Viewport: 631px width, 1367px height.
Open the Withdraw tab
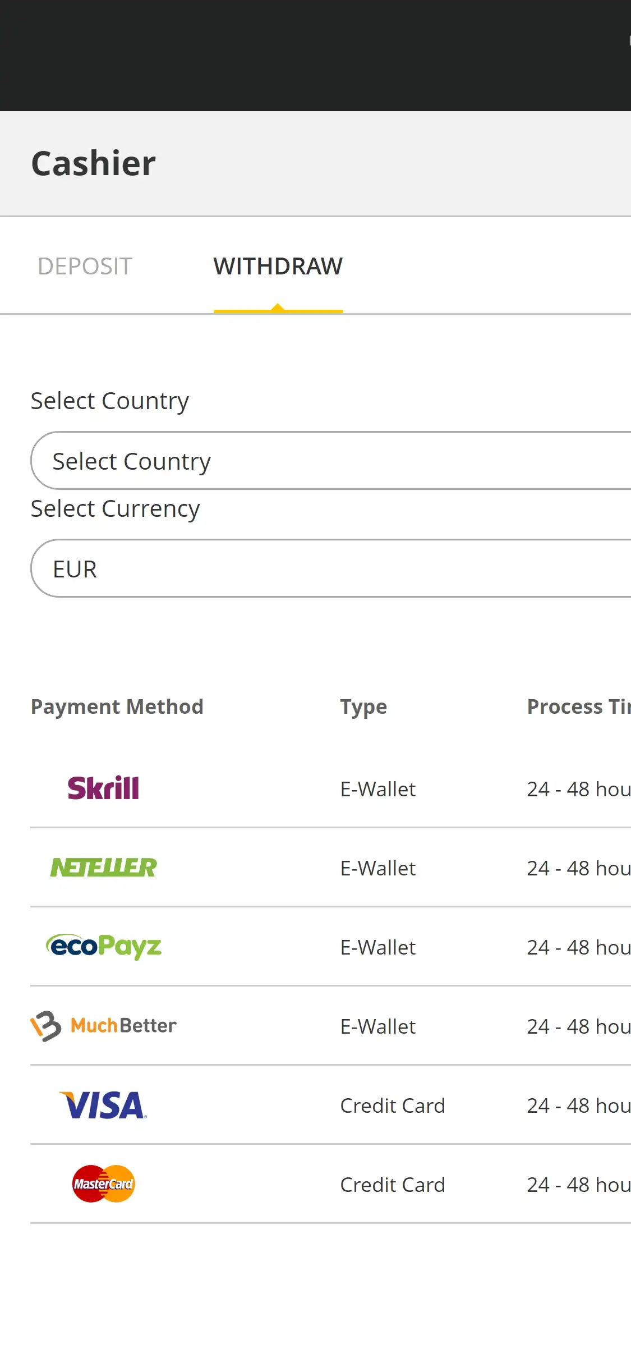tap(278, 267)
